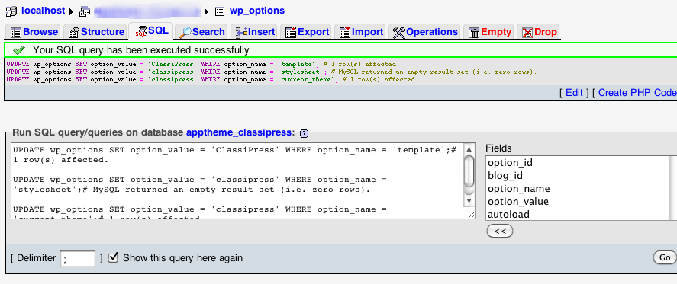Click the Edit query link
This screenshot has height=284, width=677.
(x=574, y=93)
